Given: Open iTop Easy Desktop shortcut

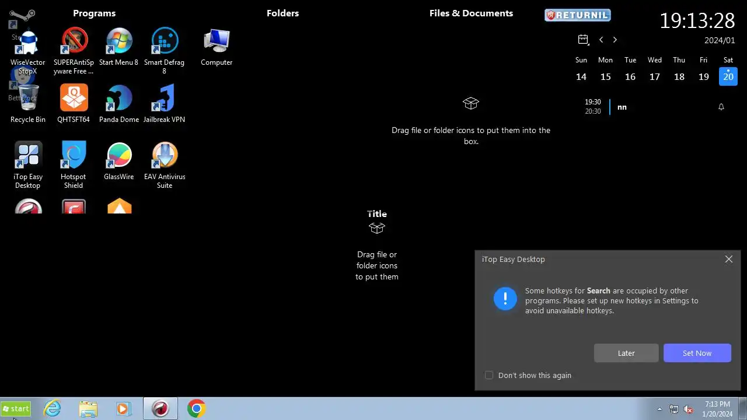Looking at the screenshot, I should point(27,165).
